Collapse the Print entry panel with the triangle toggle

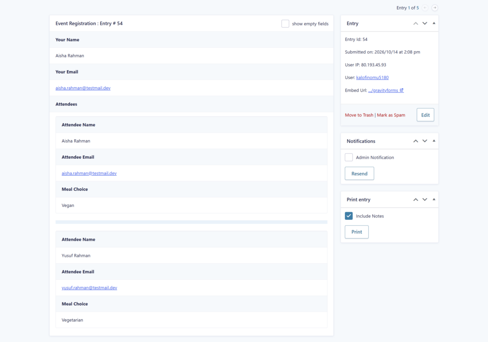pos(434,199)
